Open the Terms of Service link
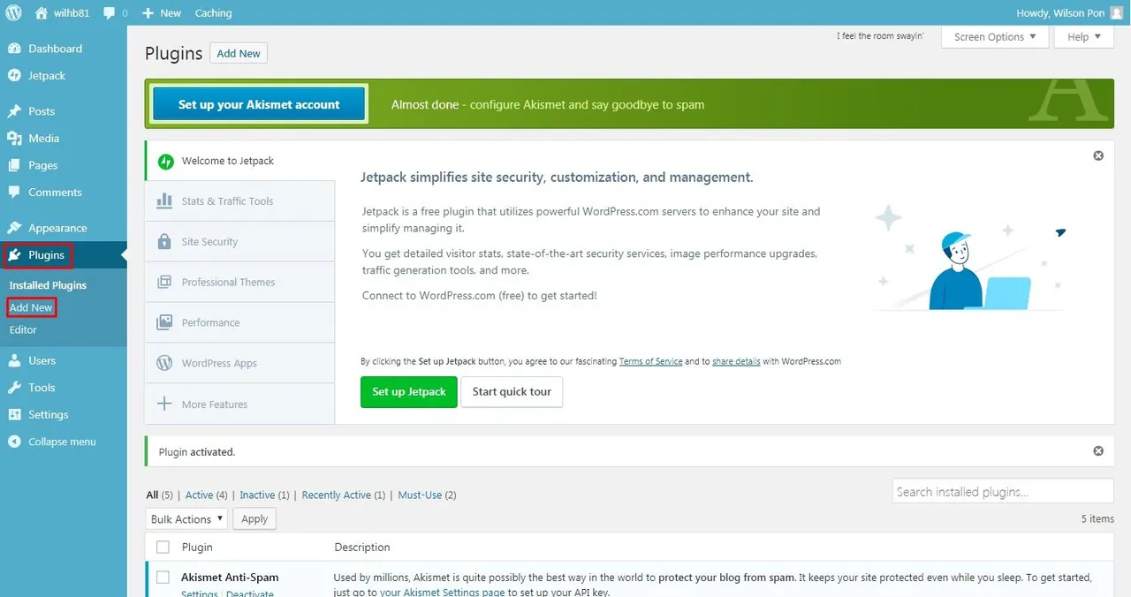This screenshot has width=1131, height=597. point(650,361)
